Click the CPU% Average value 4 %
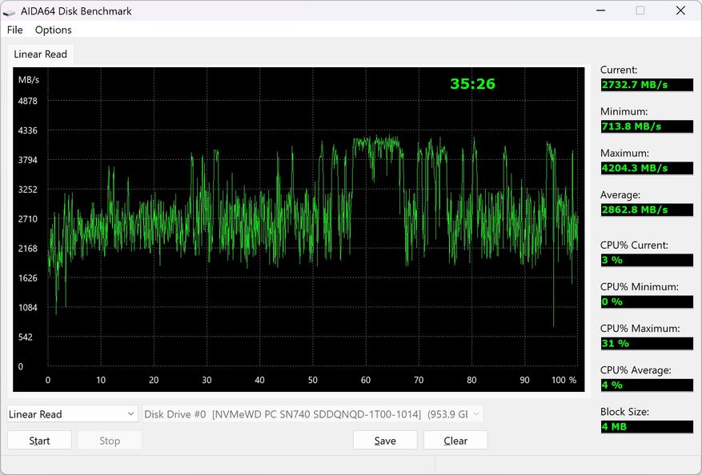The width and height of the screenshot is (702, 475). [647, 385]
